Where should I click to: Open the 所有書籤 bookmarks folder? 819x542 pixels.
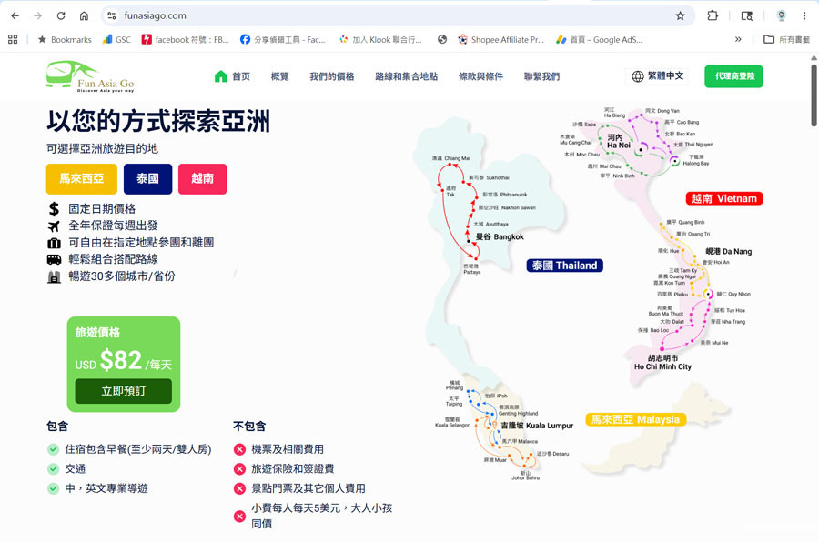click(786, 39)
